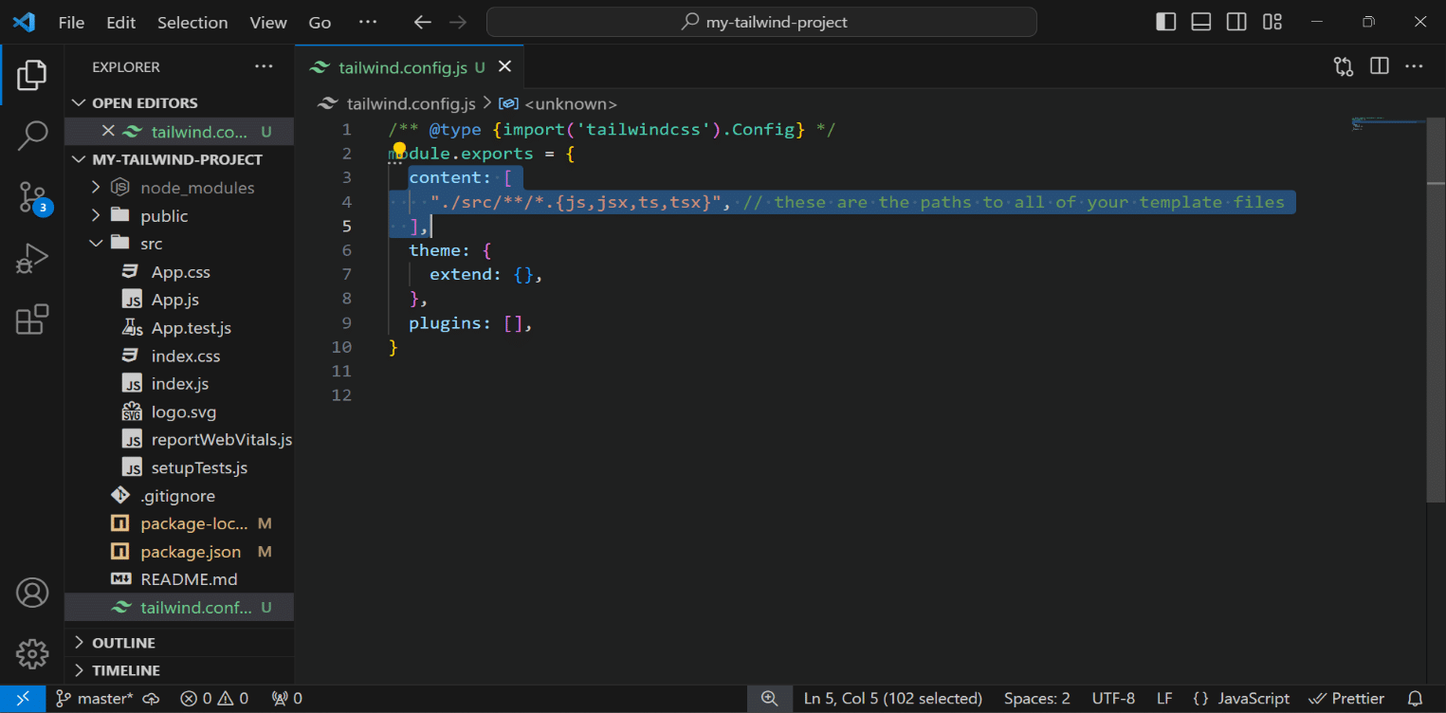Open the Run and Debug view

pos(31,259)
